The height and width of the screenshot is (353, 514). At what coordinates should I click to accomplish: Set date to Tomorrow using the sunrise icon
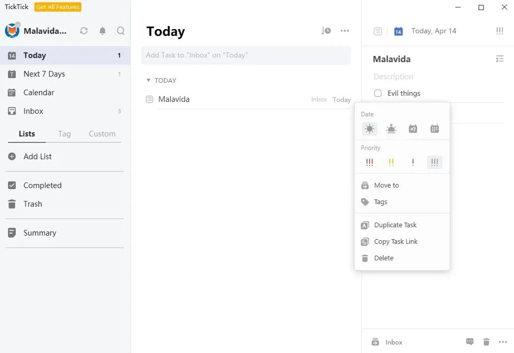[391, 129]
